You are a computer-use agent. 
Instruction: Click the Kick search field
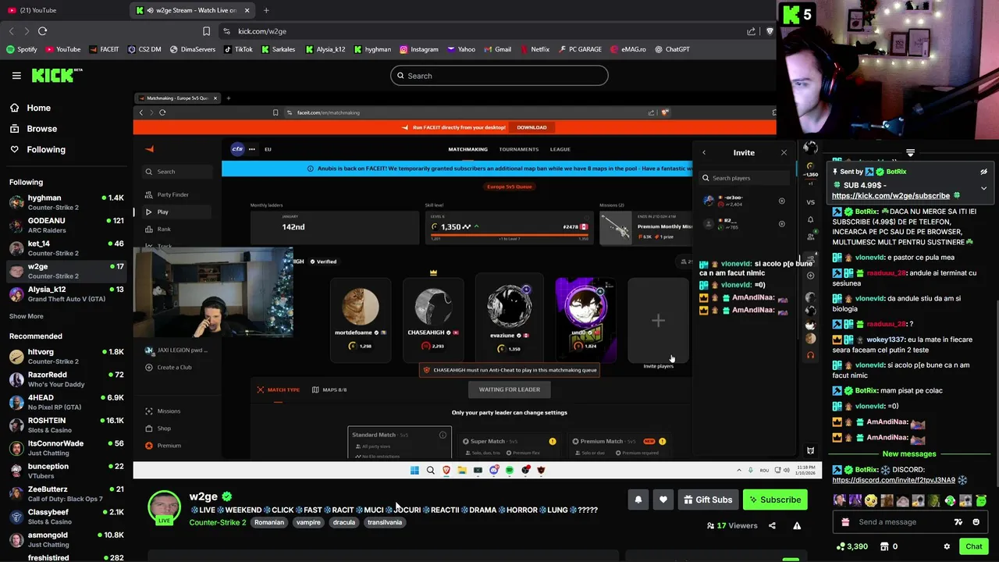(499, 76)
